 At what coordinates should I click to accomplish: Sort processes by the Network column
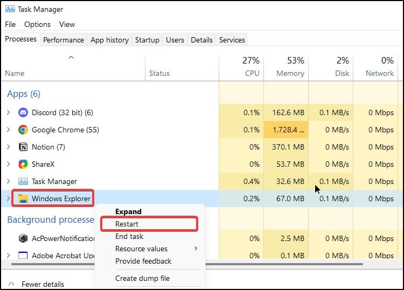point(375,67)
